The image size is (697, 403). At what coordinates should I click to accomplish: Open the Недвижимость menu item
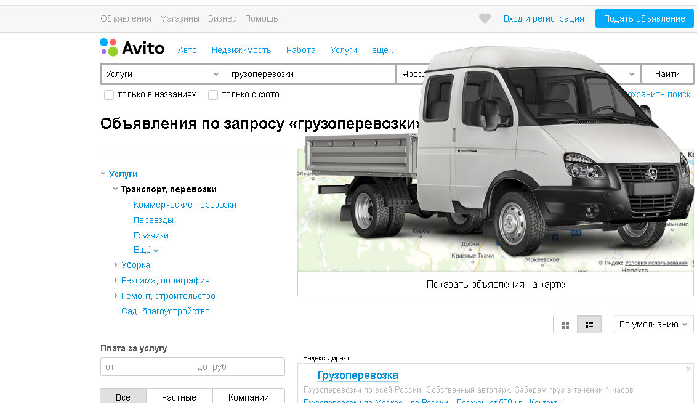(241, 50)
